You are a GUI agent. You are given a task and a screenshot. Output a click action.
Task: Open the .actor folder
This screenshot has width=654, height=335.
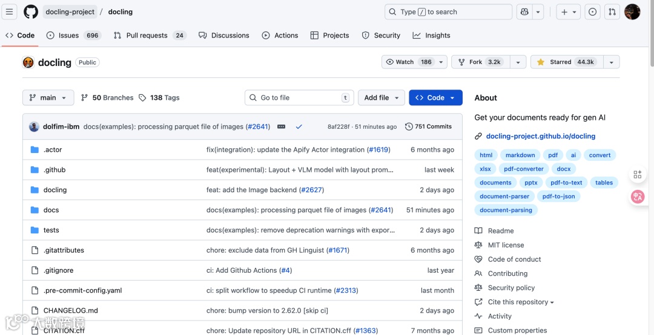click(x=53, y=149)
